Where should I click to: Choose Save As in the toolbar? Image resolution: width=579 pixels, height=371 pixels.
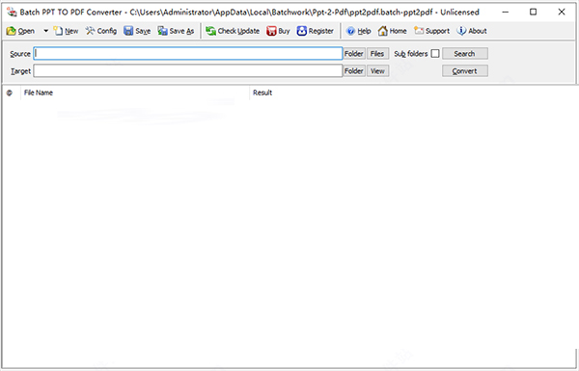coord(176,31)
